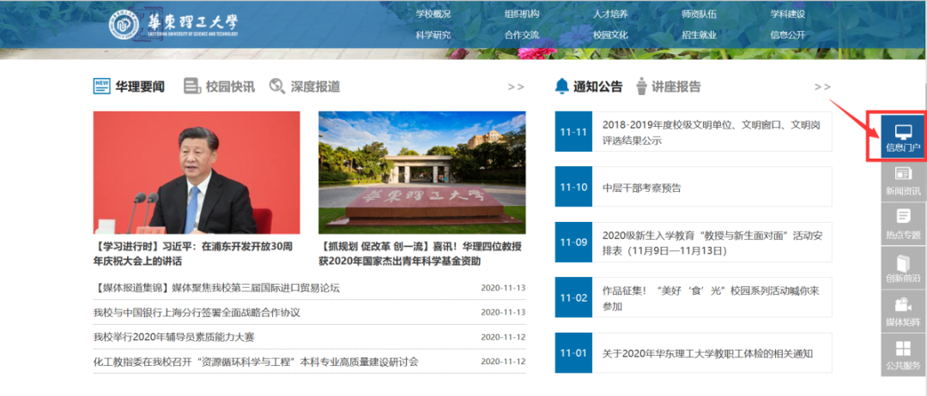
Task: Open 师资队伍 menu
Action: click(699, 15)
